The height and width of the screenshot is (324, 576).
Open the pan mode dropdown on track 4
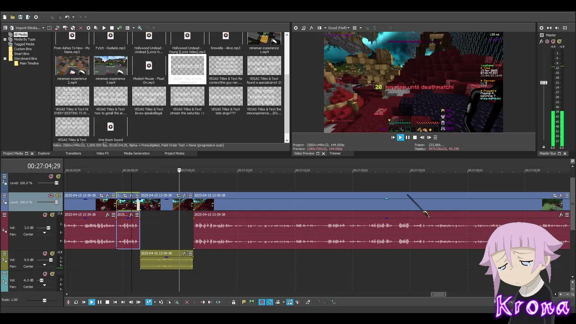tap(44, 233)
